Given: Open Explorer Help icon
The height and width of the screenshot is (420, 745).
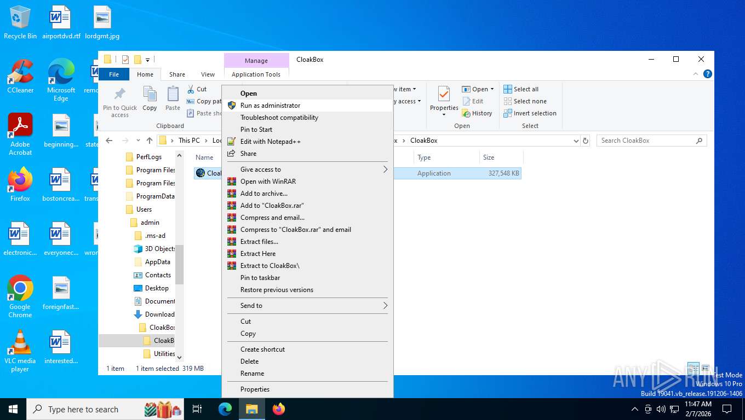Looking at the screenshot, I should pos(708,74).
